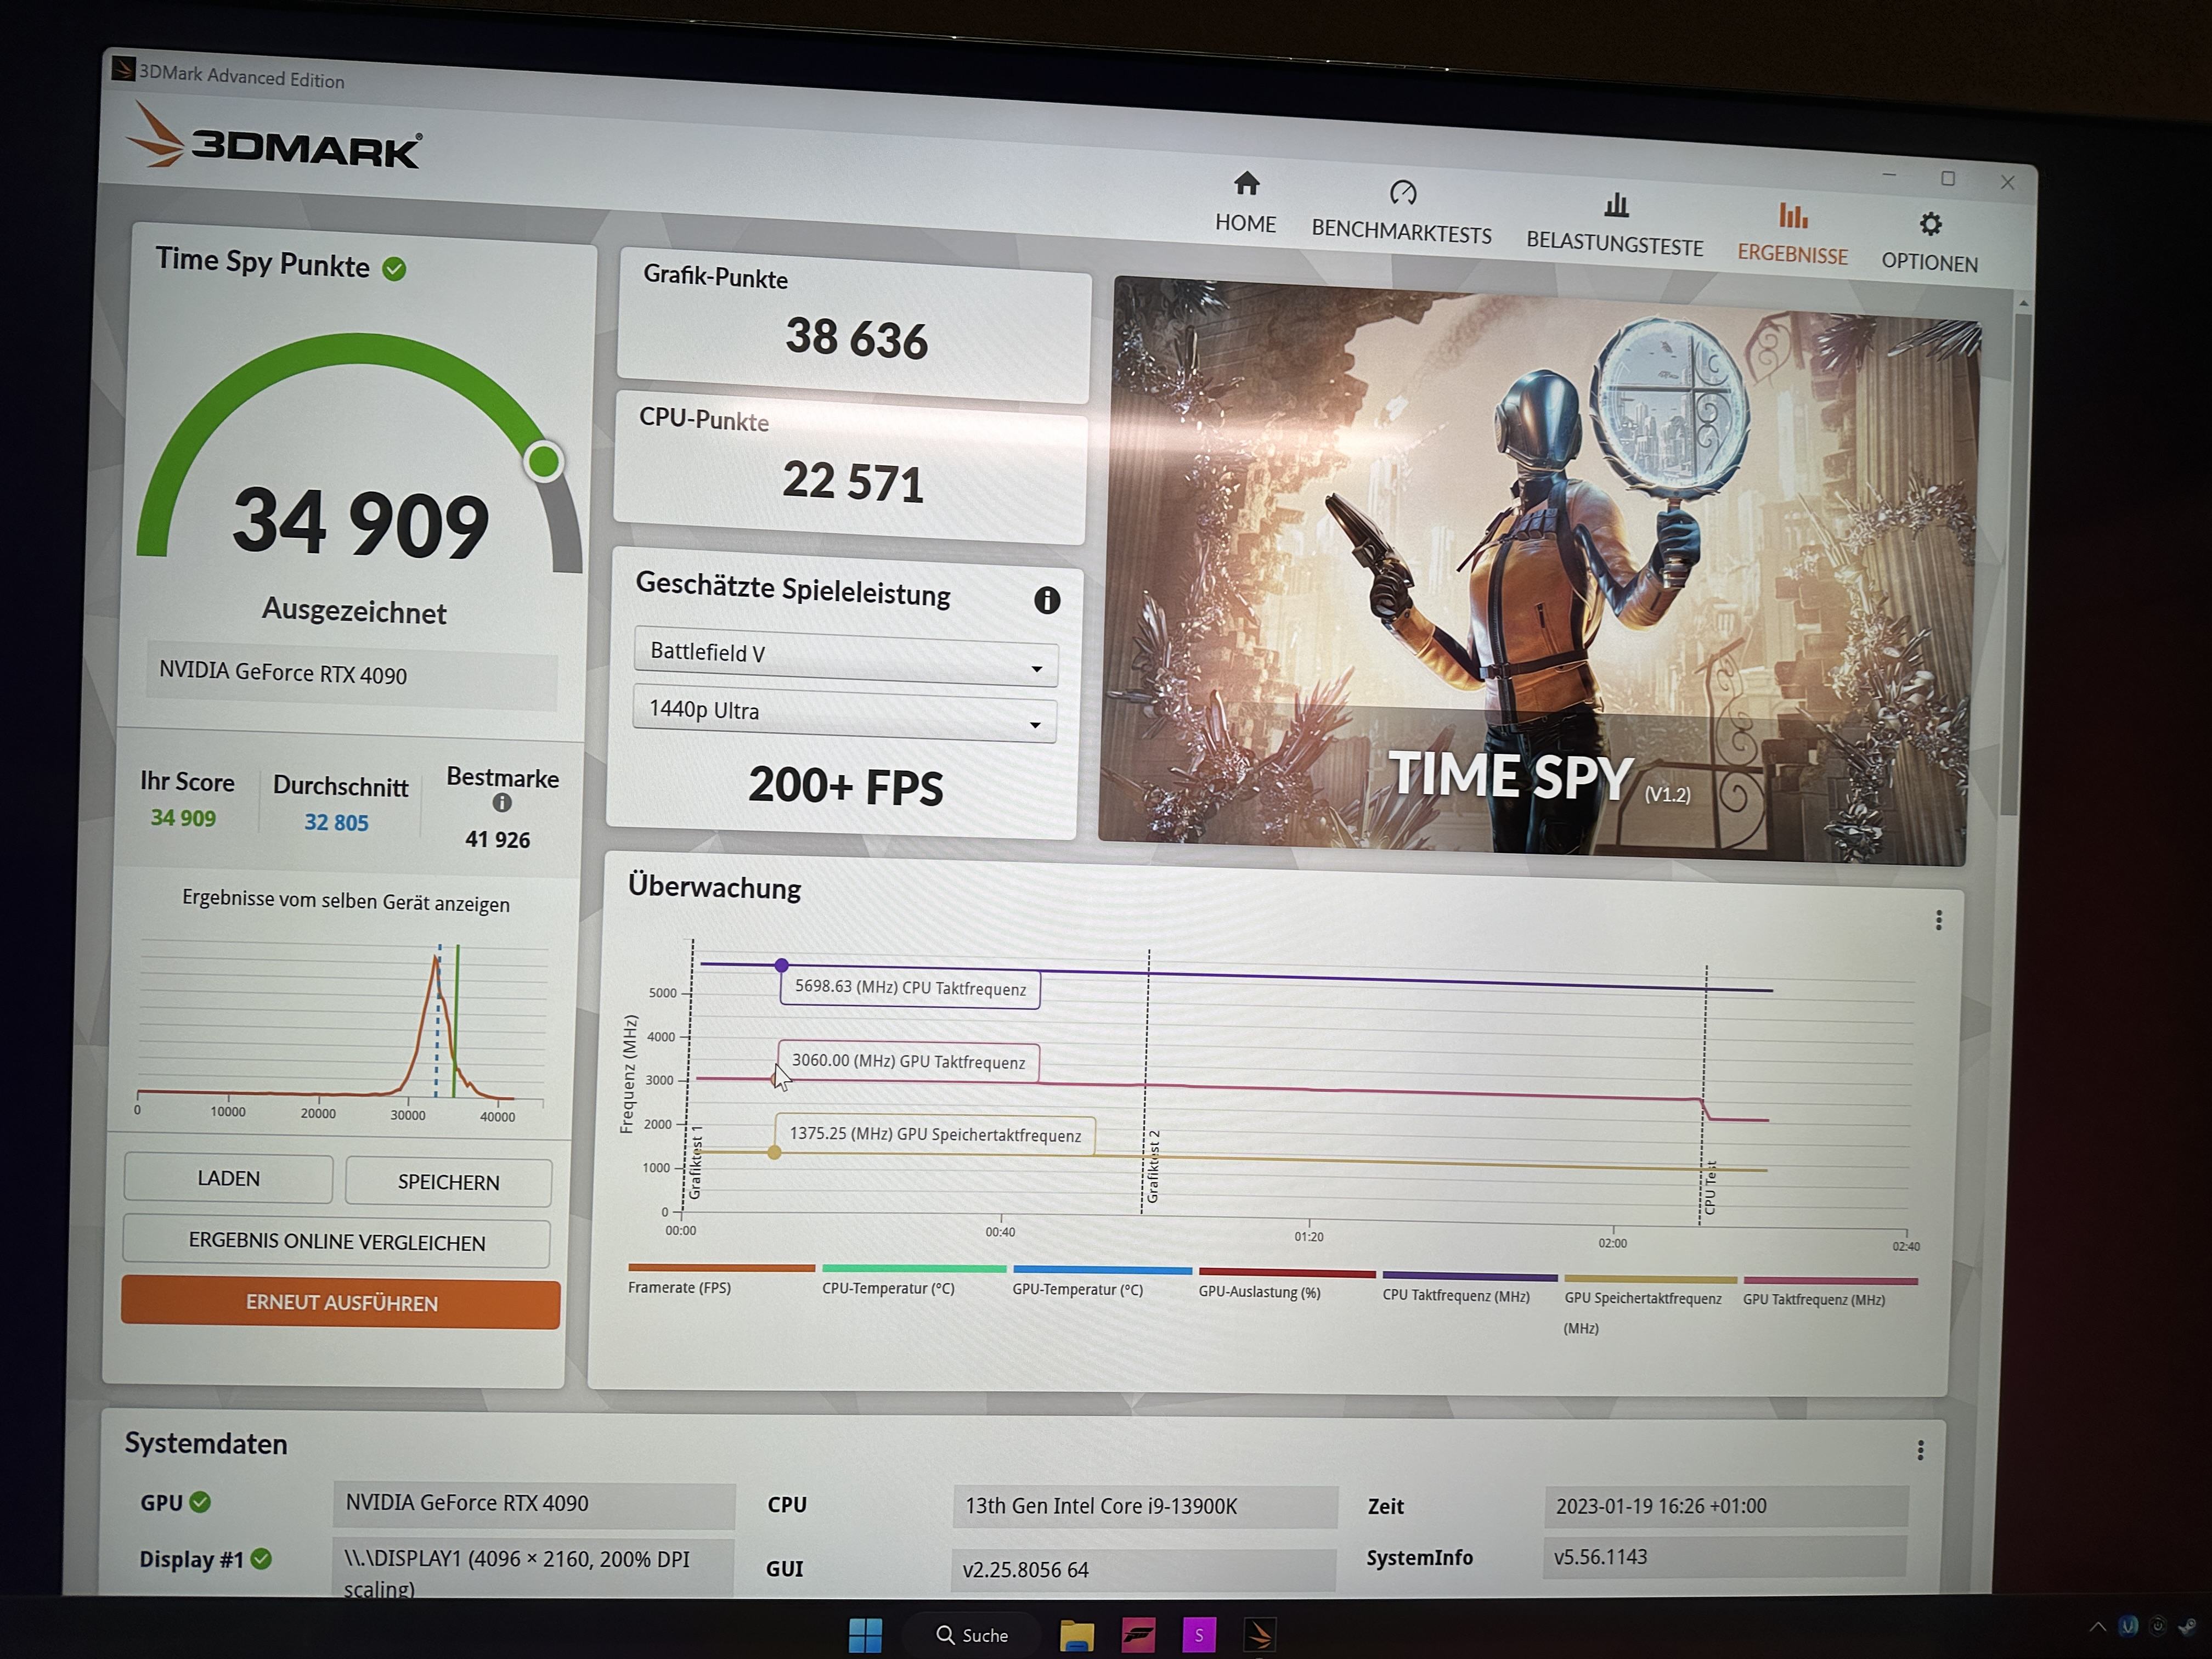Open Optionen gear icon
Screen dimensions: 2212x1659
pyautogui.click(x=1931, y=224)
